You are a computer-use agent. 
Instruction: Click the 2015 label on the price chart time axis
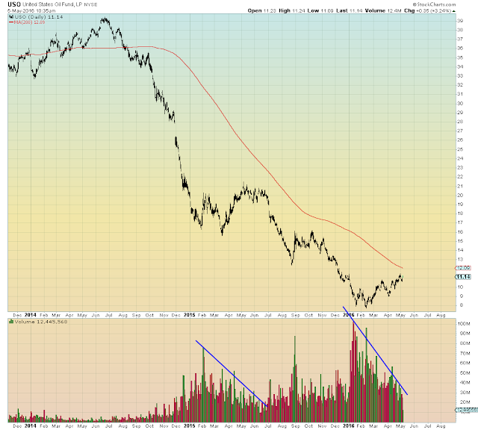point(189,315)
